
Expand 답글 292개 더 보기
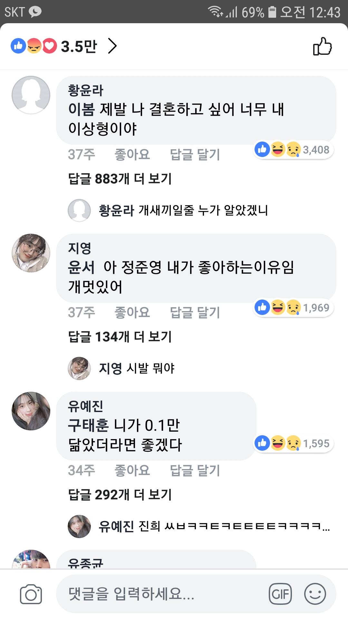point(120,495)
